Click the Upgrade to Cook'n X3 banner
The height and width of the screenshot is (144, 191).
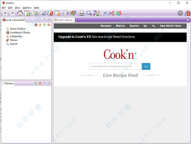click(120, 37)
